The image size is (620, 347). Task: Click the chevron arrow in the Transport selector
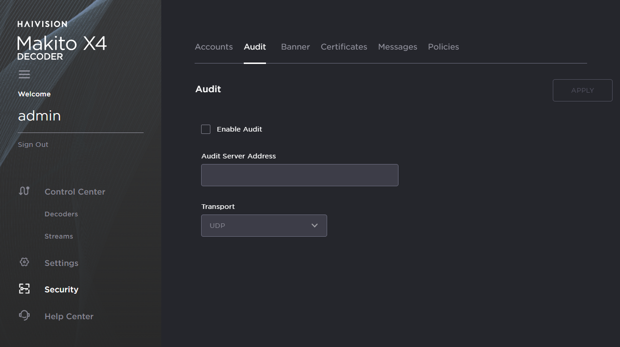[315, 226]
